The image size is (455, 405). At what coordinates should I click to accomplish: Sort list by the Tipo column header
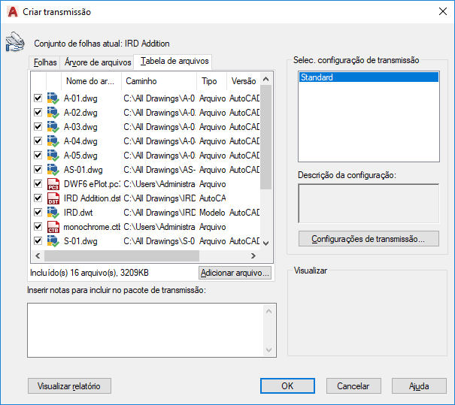(x=209, y=80)
